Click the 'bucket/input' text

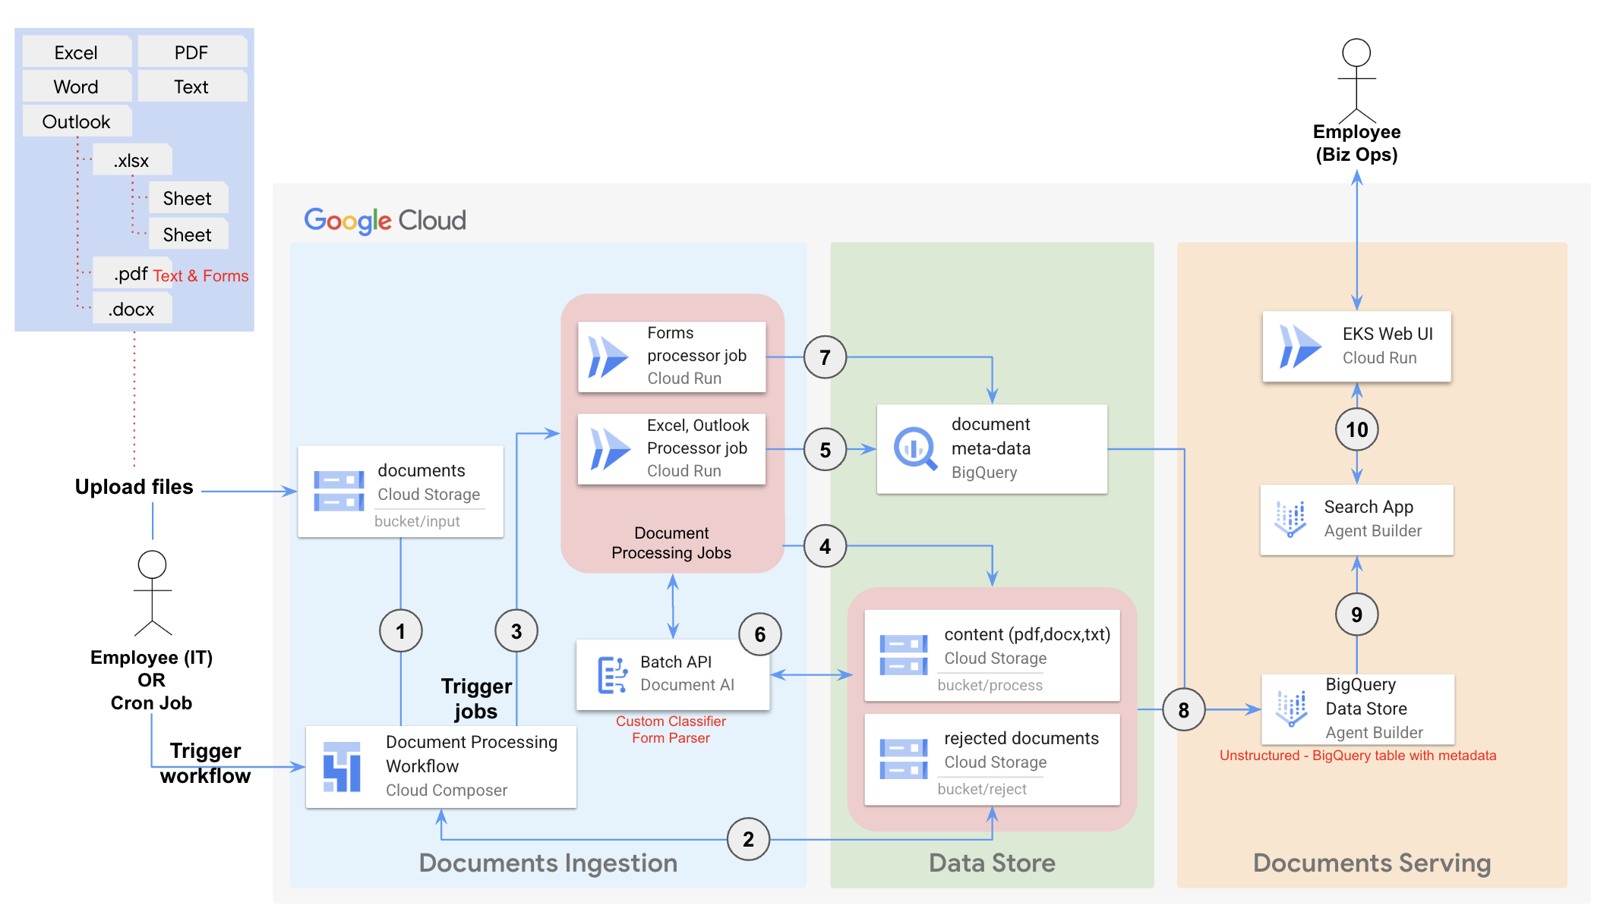coord(417,521)
